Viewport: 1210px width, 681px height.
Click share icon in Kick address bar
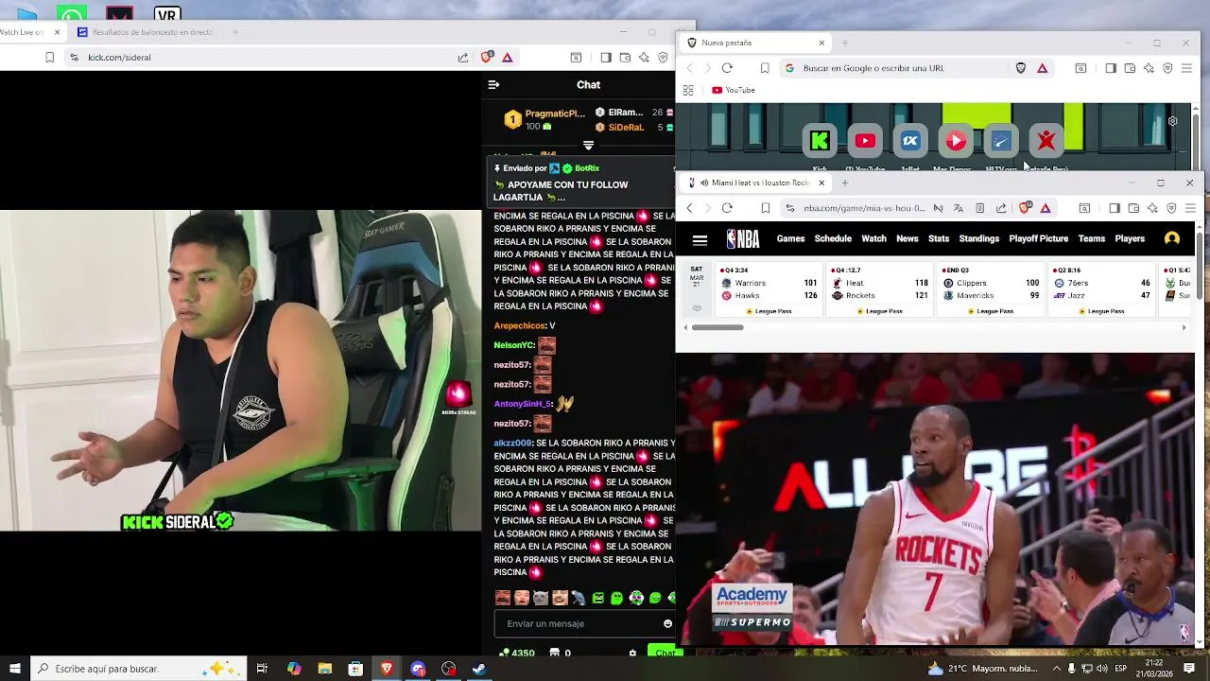tap(463, 58)
